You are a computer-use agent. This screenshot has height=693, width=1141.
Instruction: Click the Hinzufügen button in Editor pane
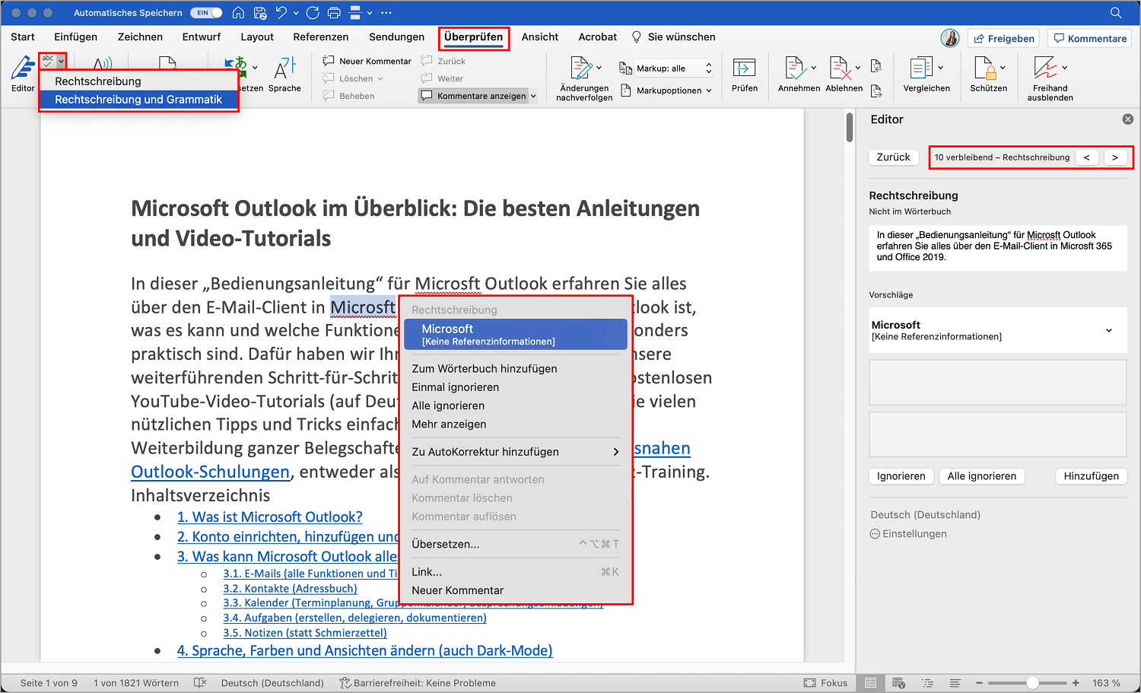1091,476
